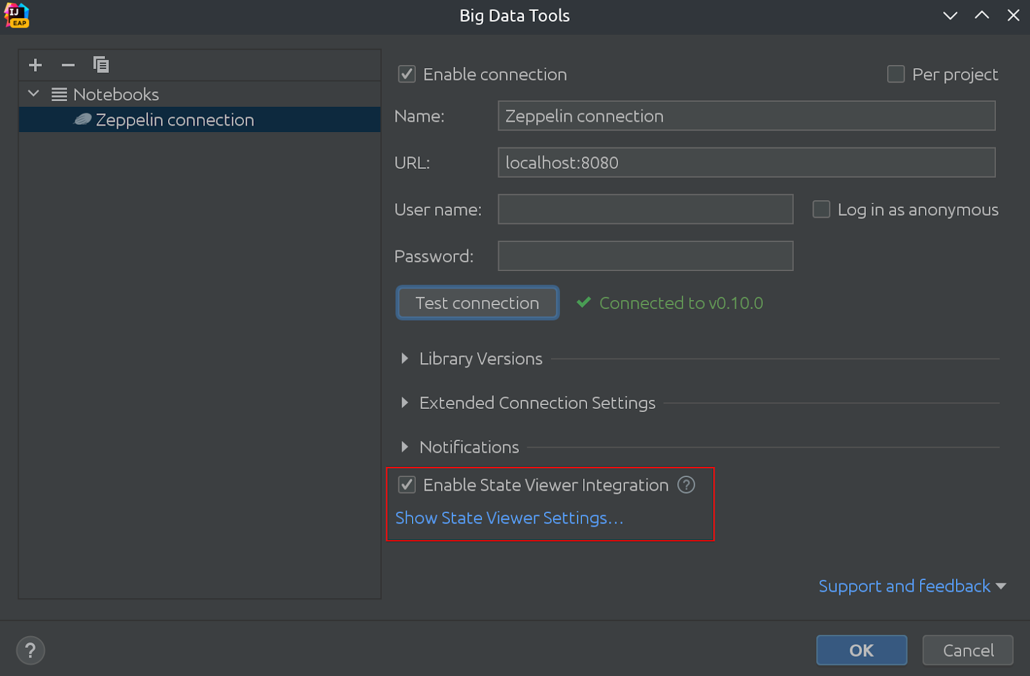Check Log in as anonymous

click(821, 210)
